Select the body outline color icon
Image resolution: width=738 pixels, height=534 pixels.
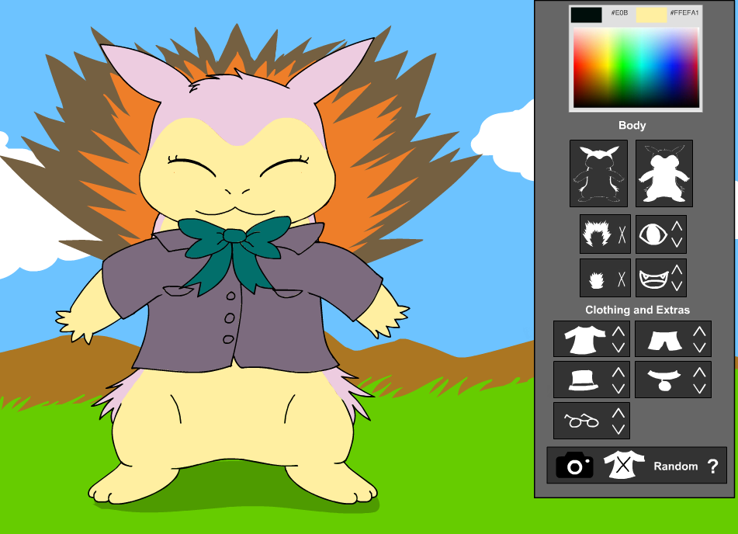598,173
